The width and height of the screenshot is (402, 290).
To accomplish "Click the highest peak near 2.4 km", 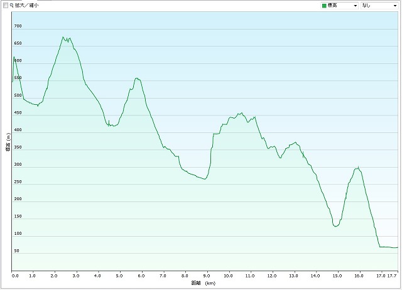I will tap(63, 37).
